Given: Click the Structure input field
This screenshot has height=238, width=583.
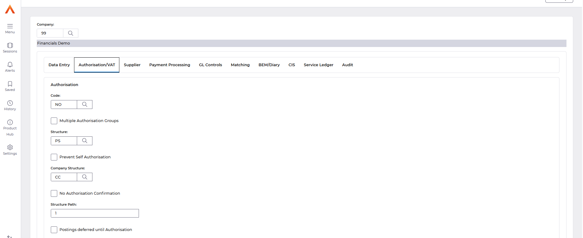Looking at the screenshot, I should (64, 141).
